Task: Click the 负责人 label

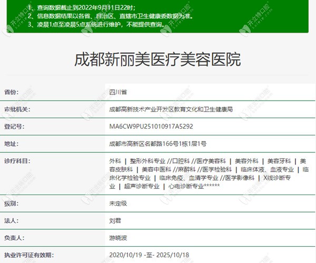Action: click(14, 238)
